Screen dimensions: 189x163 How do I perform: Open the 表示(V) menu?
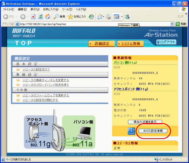pyautogui.click(x=35, y=9)
